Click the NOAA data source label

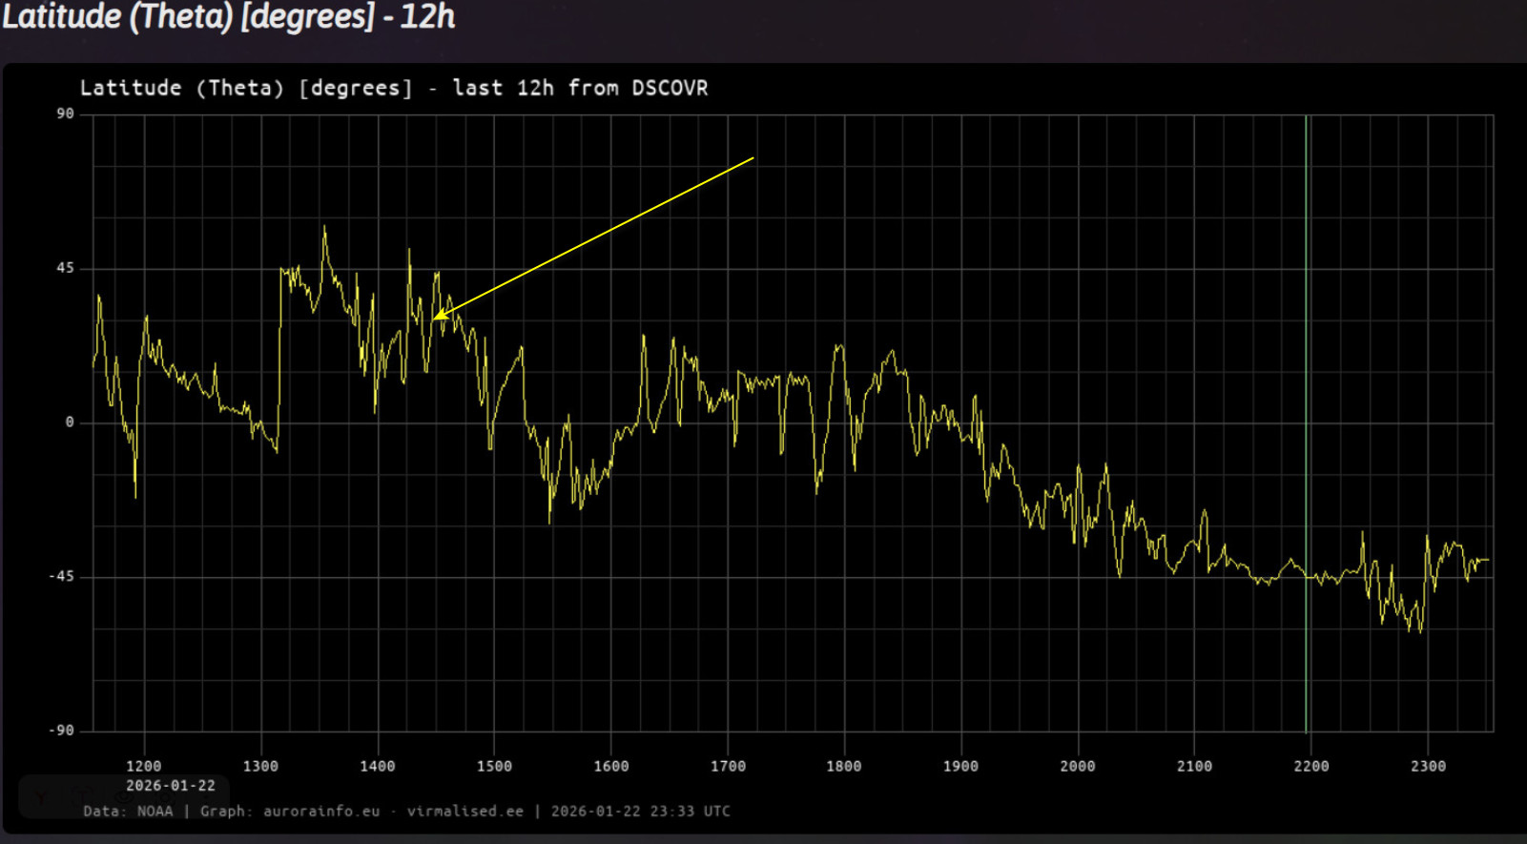(155, 812)
